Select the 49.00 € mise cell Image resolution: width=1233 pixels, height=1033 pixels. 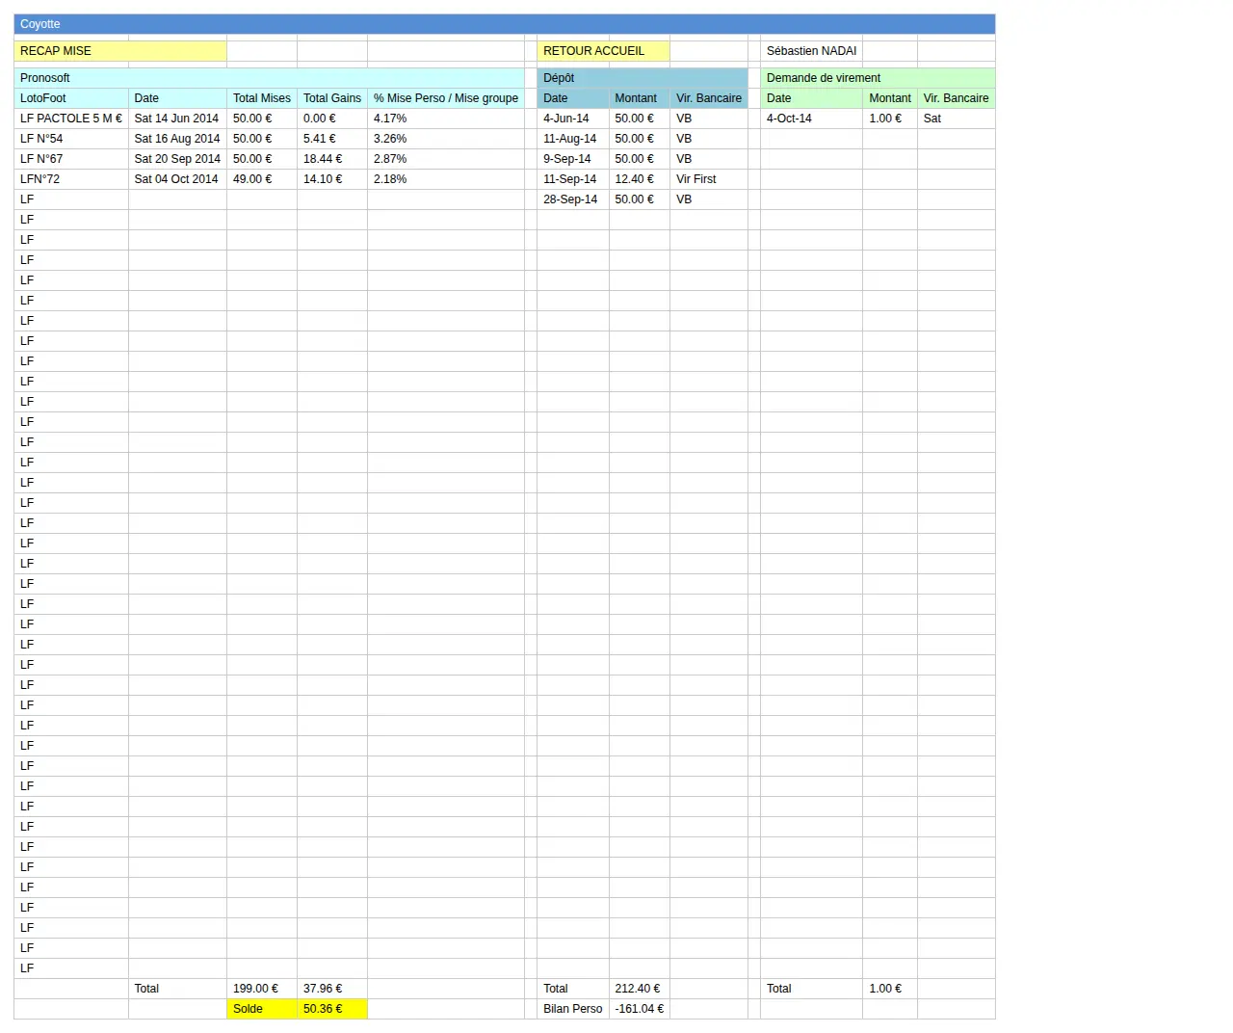pos(262,179)
